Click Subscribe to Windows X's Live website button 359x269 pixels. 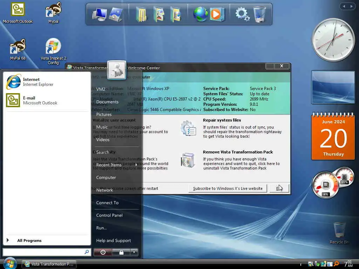point(228,188)
